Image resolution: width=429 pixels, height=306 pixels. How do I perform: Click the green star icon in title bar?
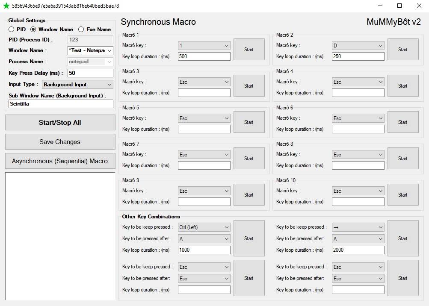(x=6, y=6)
